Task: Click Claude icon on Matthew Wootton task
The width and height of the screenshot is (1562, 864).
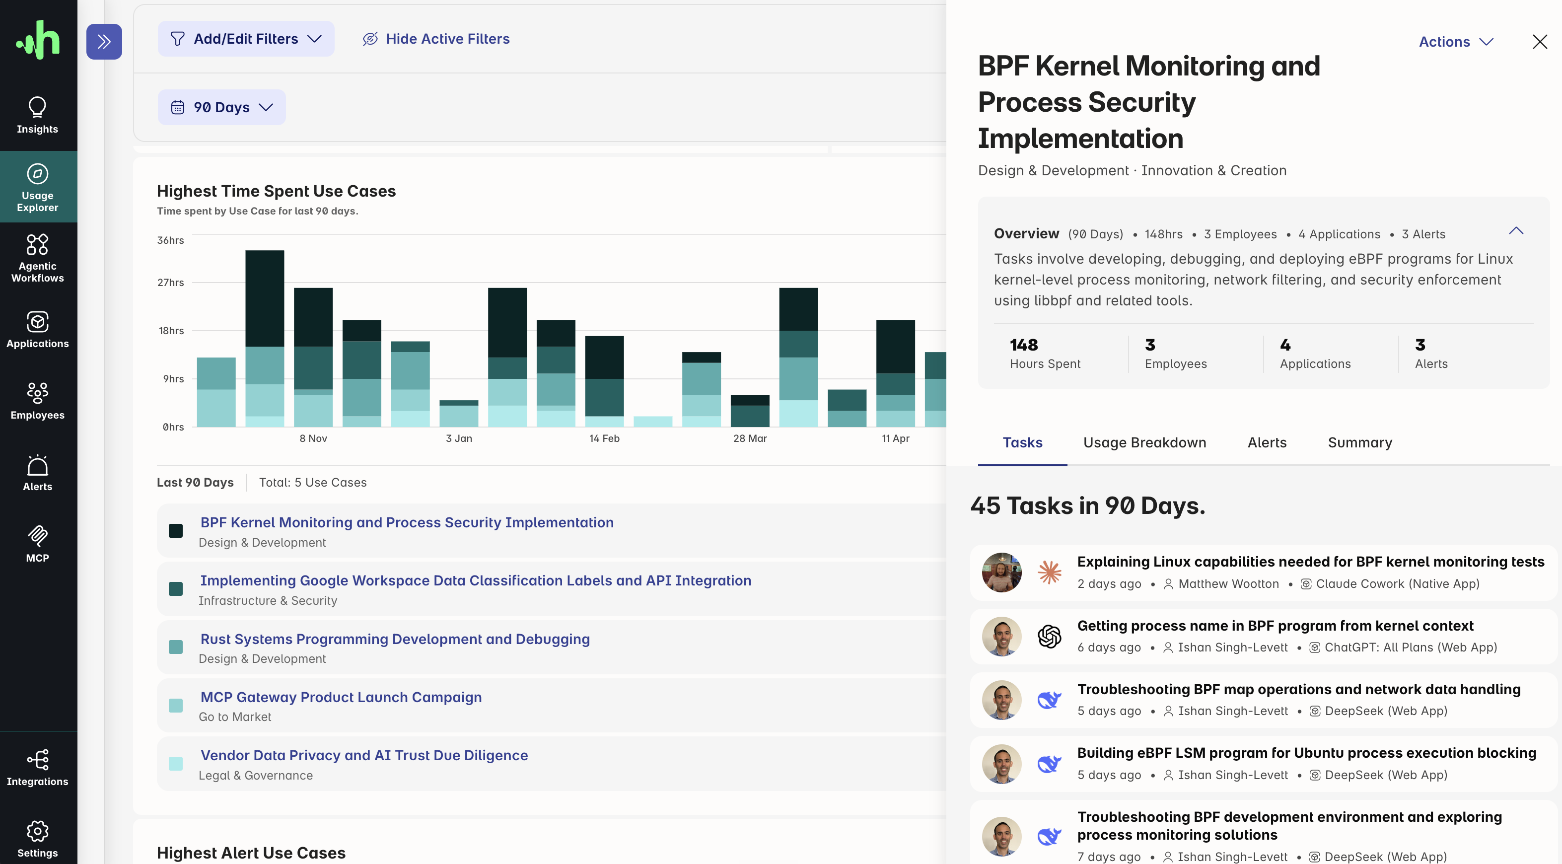Action: click(x=1049, y=572)
